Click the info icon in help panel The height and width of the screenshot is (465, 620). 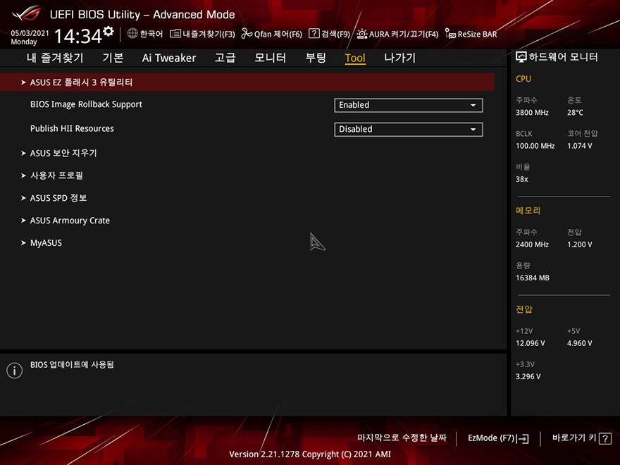(x=15, y=371)
